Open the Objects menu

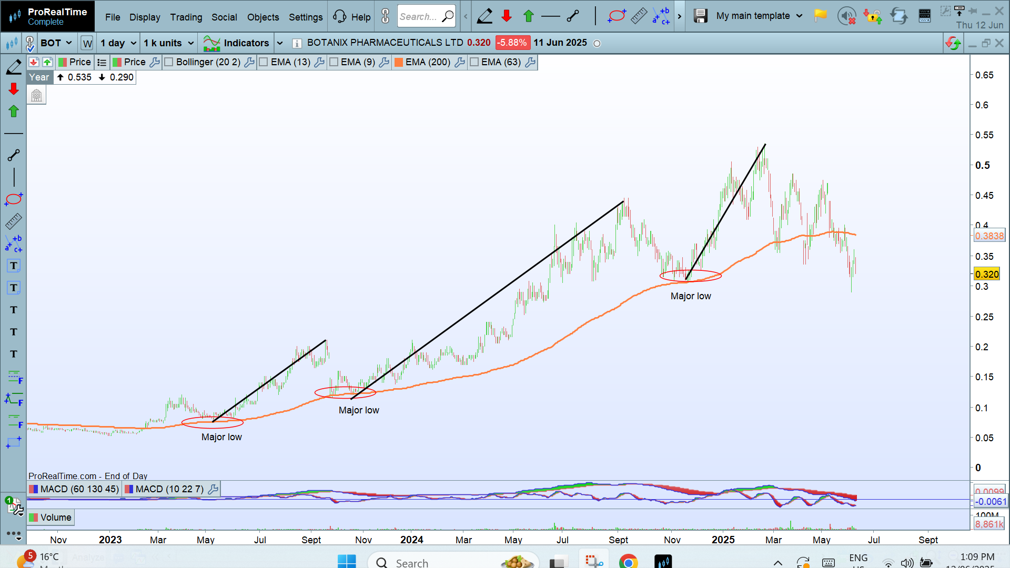point(263,17)
